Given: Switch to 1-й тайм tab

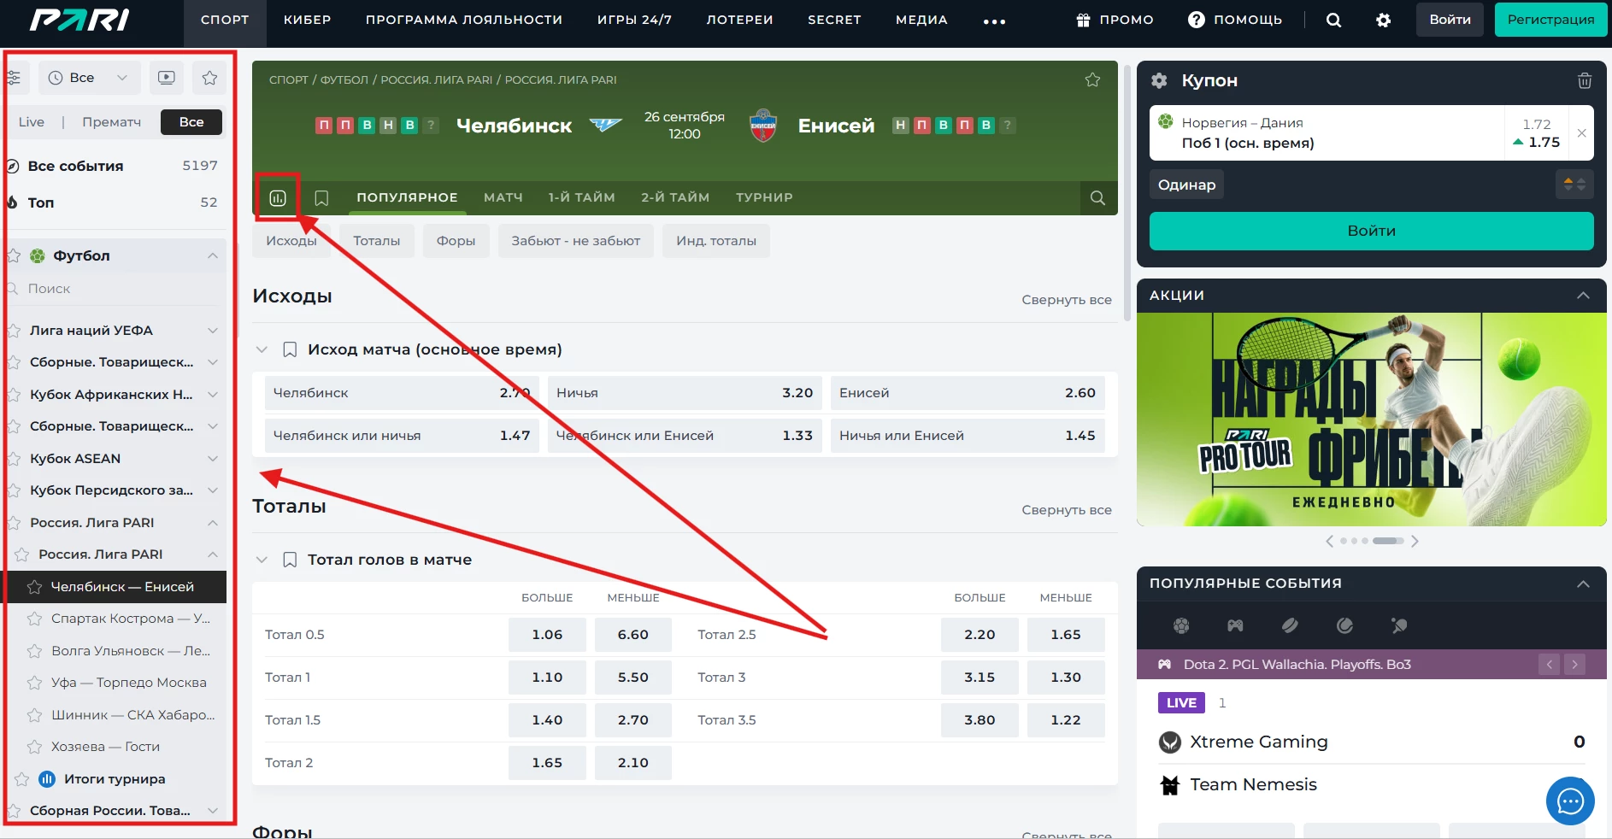Looking at the screenshot, I should (582, 197).
